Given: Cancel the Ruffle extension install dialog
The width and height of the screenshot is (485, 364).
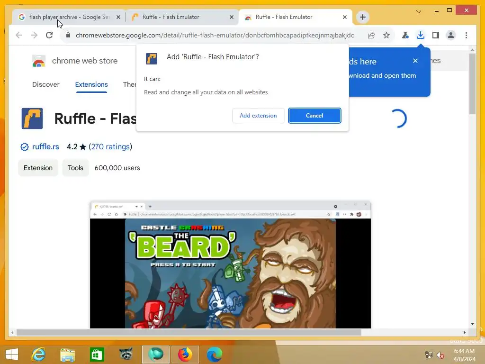Looking at the screenshot, I should tap(314, 116).
